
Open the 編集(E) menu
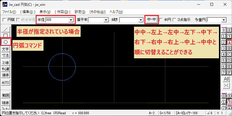click(x=28, y=12)
